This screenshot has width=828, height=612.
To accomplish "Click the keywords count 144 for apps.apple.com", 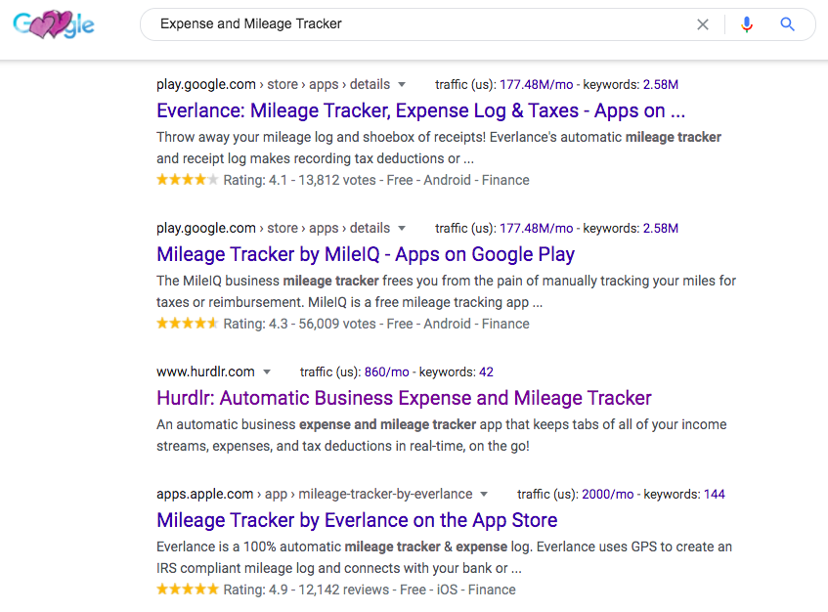I will coord(714,495).
